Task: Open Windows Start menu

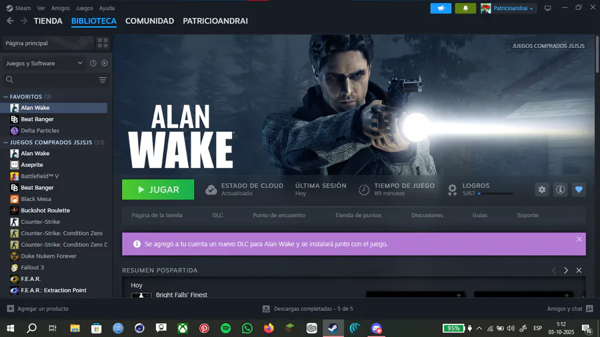Action: [x=10, y=328]
